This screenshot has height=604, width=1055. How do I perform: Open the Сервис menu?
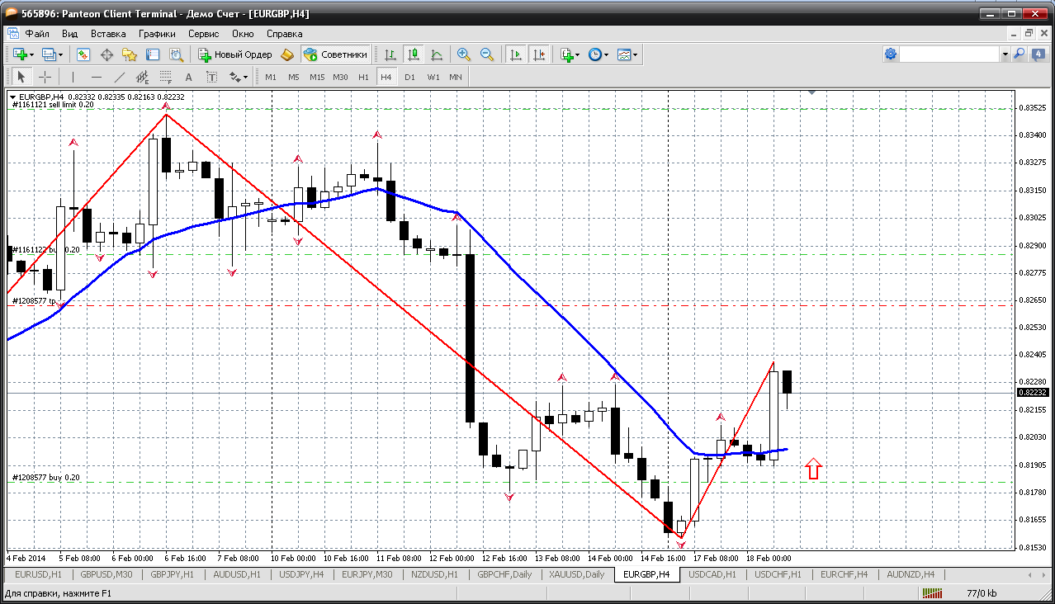click(203, 34)
